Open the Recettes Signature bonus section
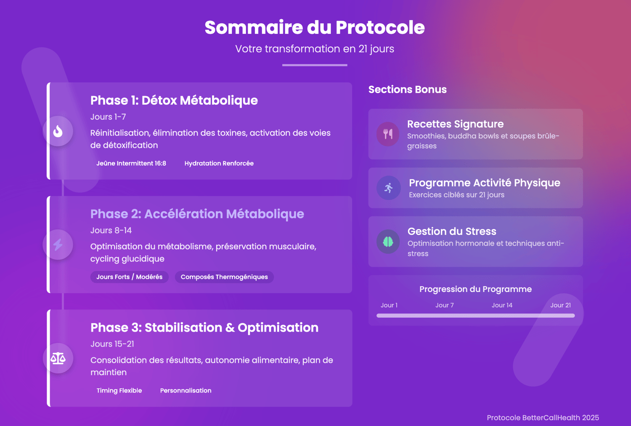This screenshot has height=426, width=631. tap(455, 124)
